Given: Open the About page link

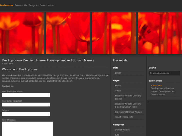Looking at the screenshot, I should pos(118,91).
